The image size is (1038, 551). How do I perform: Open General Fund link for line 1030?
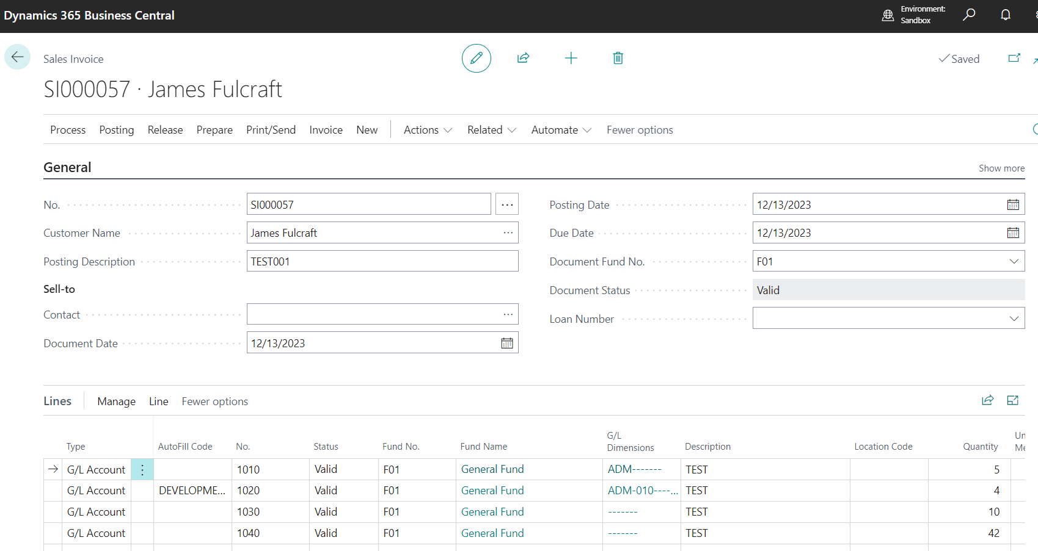492,512
